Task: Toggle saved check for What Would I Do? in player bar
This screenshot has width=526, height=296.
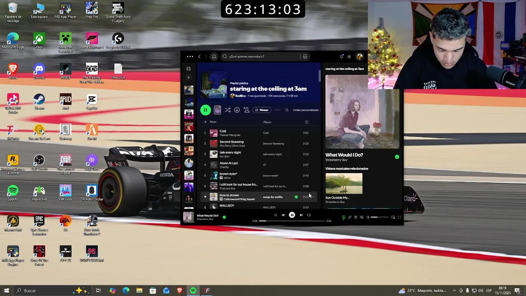Action: [x=224, y=217]
